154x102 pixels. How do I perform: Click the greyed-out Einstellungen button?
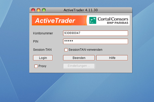[79, 66]
